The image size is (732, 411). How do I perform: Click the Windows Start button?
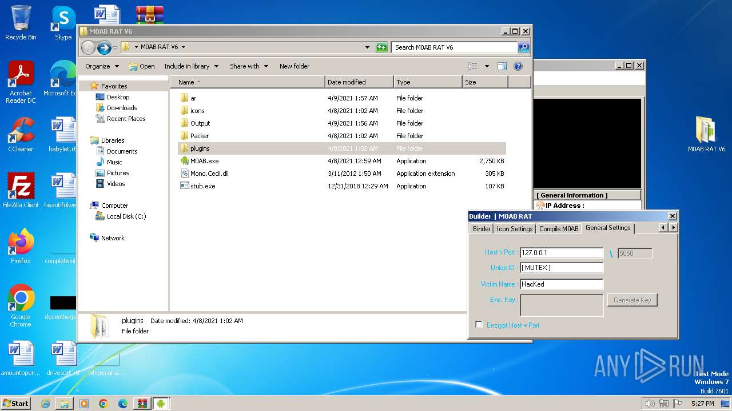pos(16,404)
